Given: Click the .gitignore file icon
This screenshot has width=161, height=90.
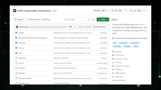Looking at the screenshot, I should click(16, 58).
